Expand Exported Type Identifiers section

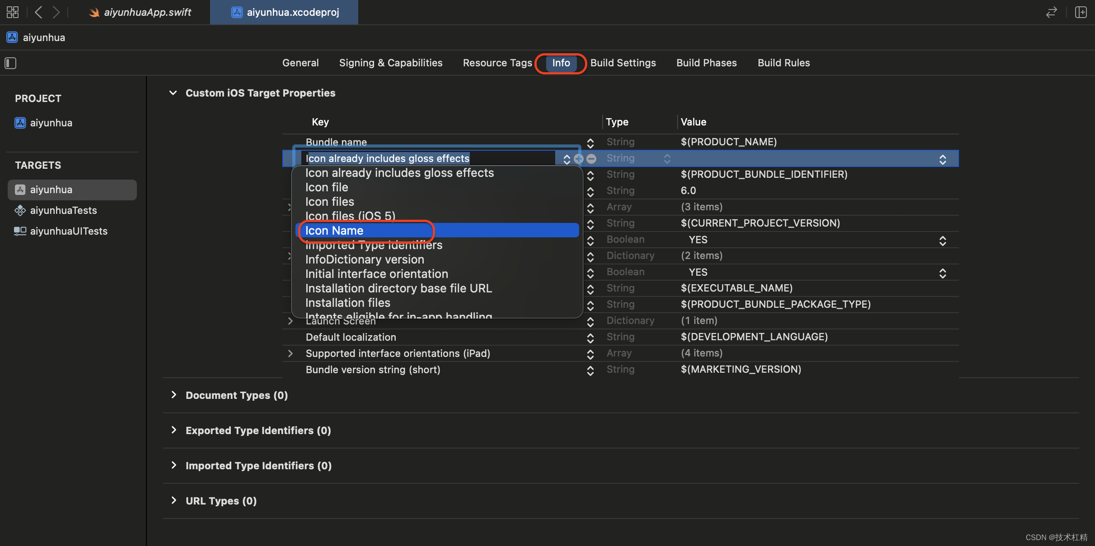(x=174, y=430)
